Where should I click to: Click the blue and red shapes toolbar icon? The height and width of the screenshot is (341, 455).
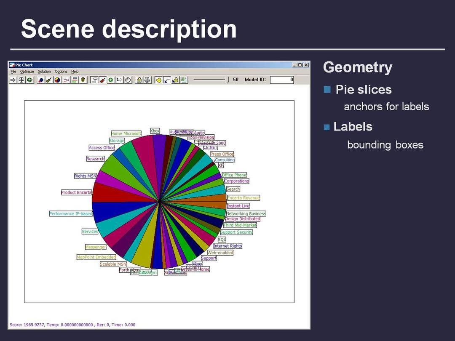pyautogui.click(x=41, y=80)
